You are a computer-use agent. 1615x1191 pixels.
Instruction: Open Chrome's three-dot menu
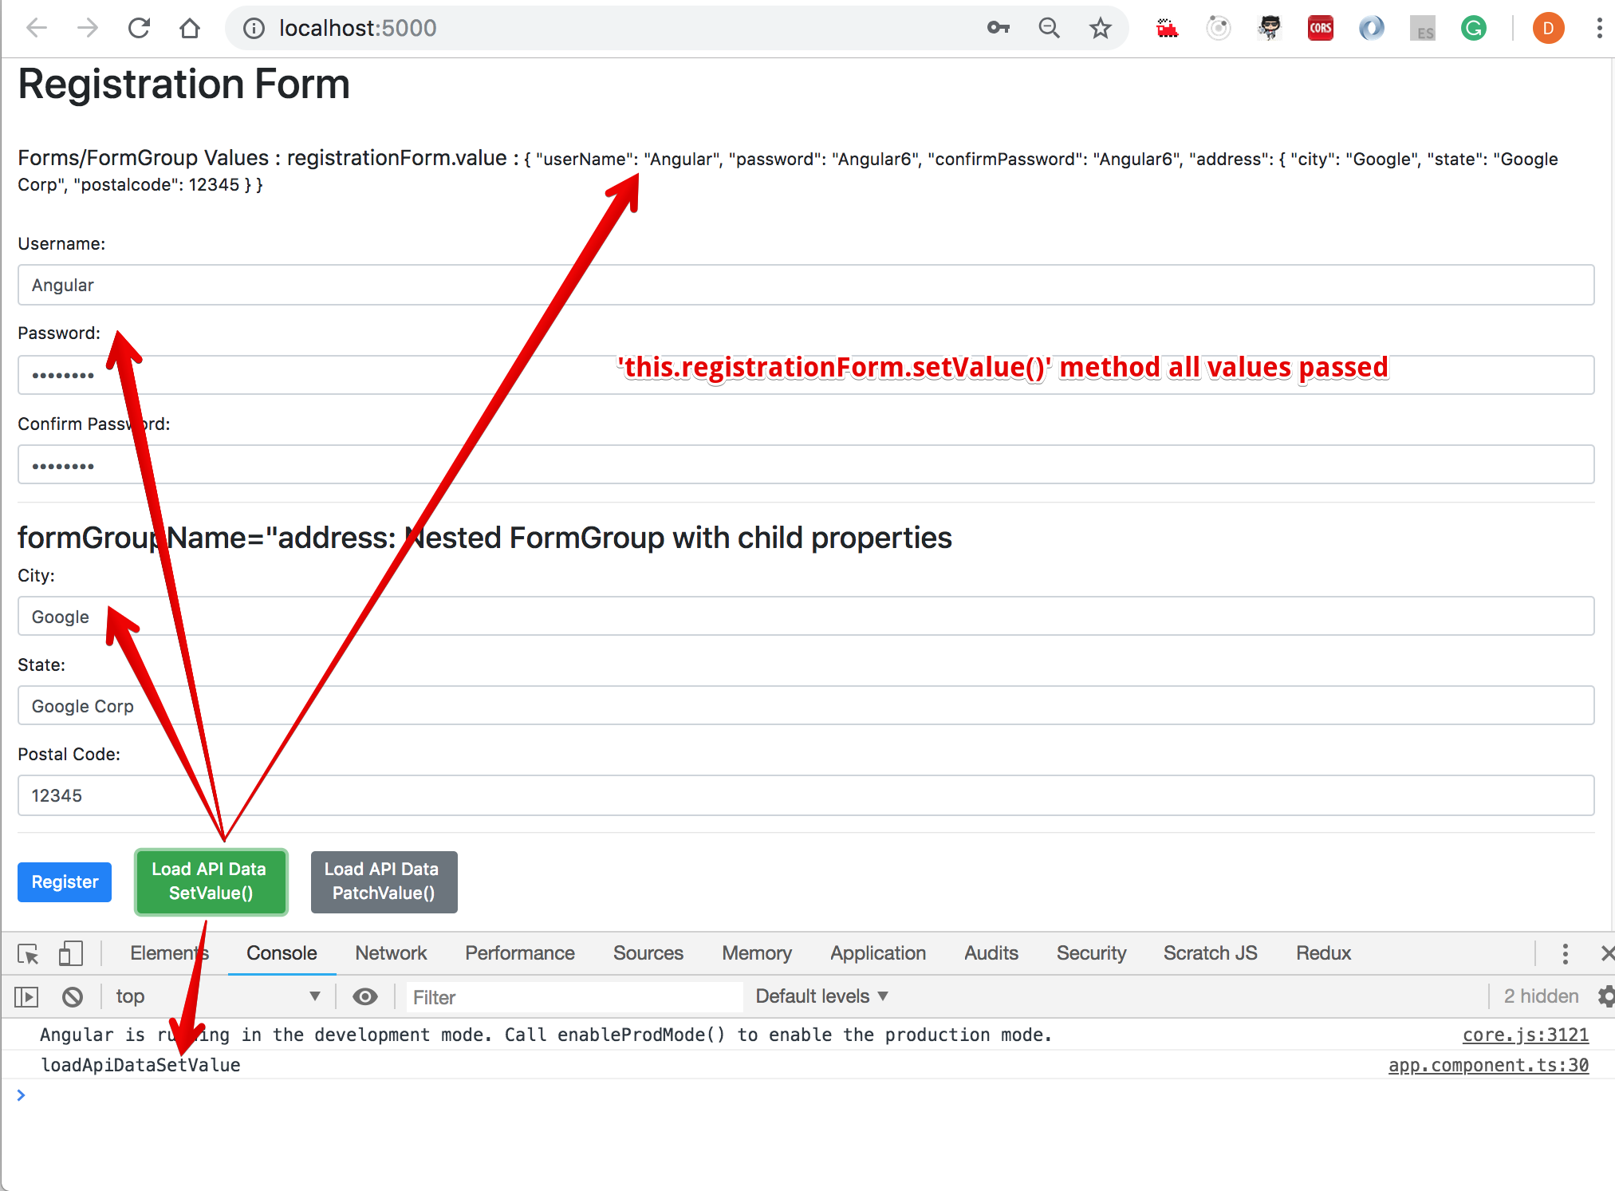(1598, 27)
